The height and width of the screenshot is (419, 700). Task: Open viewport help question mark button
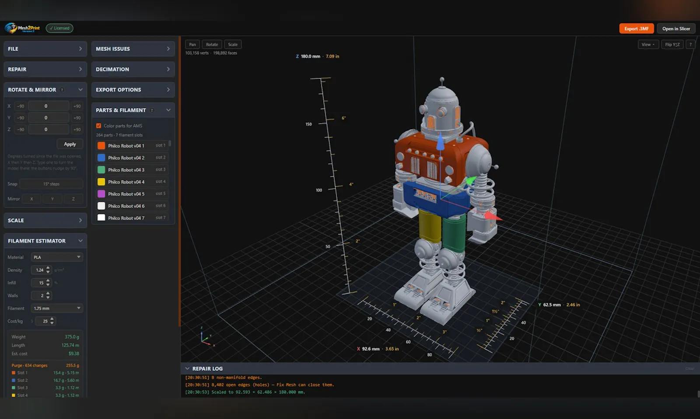(x=690, y=44)
